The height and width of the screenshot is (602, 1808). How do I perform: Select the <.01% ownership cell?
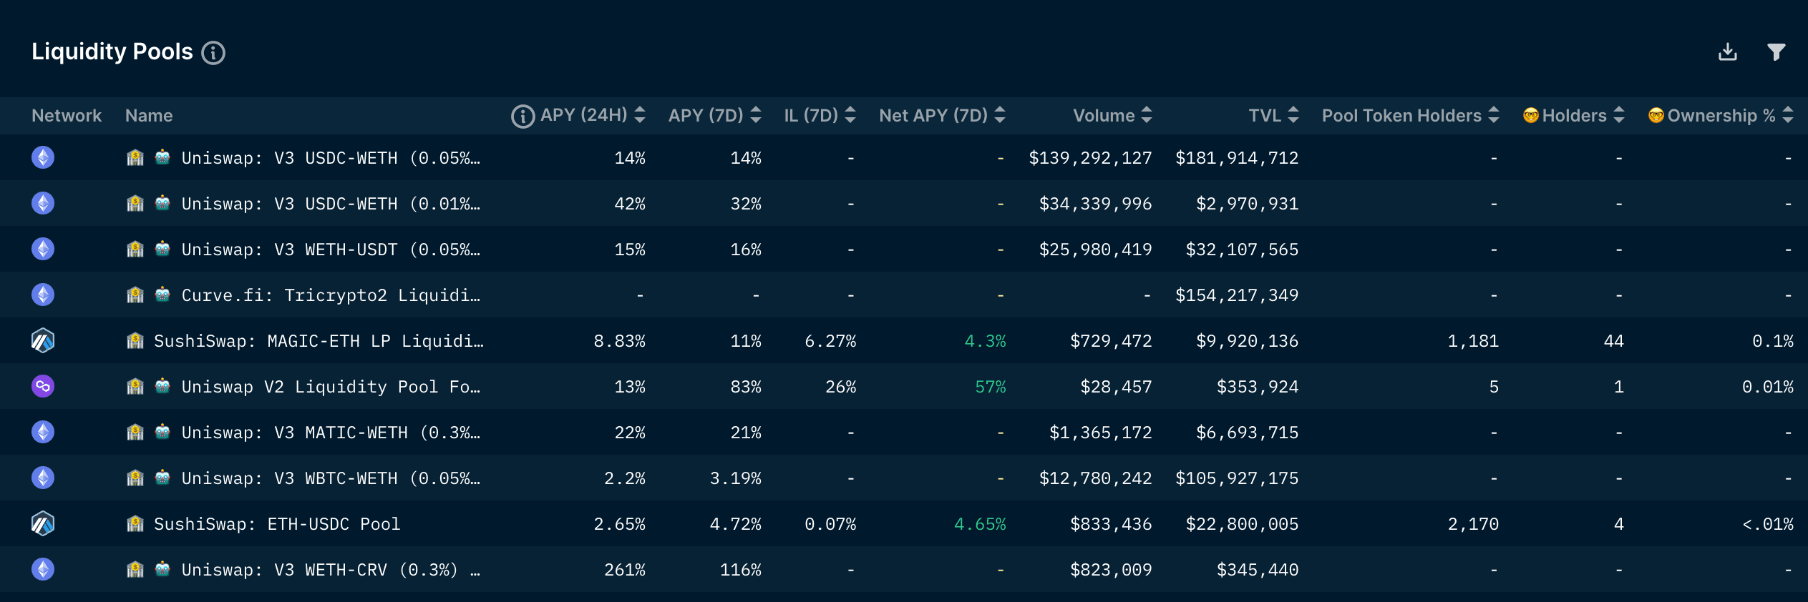tap(1767, 524)
